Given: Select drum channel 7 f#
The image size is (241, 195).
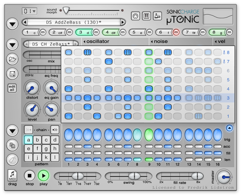Looking at the screenshot, I should click(x=191, y=32).
